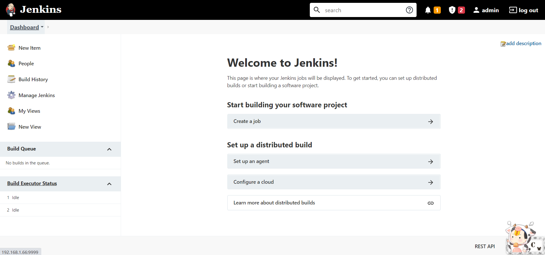Click the search help question mark icon
The image size is (545, 255).
click(x=409, y=10)
